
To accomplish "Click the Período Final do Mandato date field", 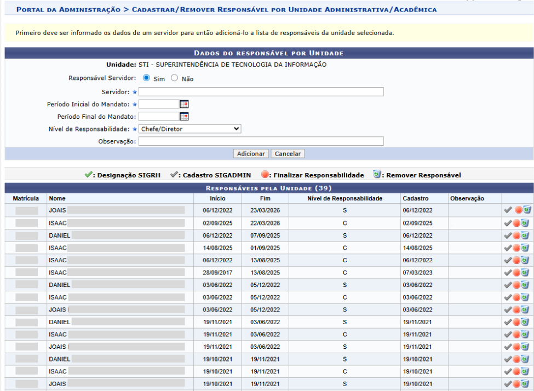I will pyautogui.click(x=159, y=116).
